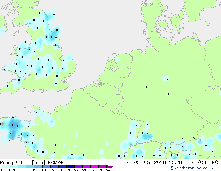Select the dark navy 25–30 legend swatch
The image size is (221, 171).
70,166
